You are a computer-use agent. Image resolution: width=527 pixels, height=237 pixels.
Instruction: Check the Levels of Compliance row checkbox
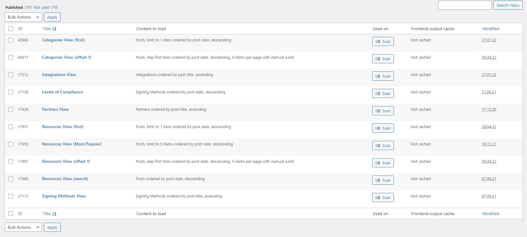click(x=11, y=92)
